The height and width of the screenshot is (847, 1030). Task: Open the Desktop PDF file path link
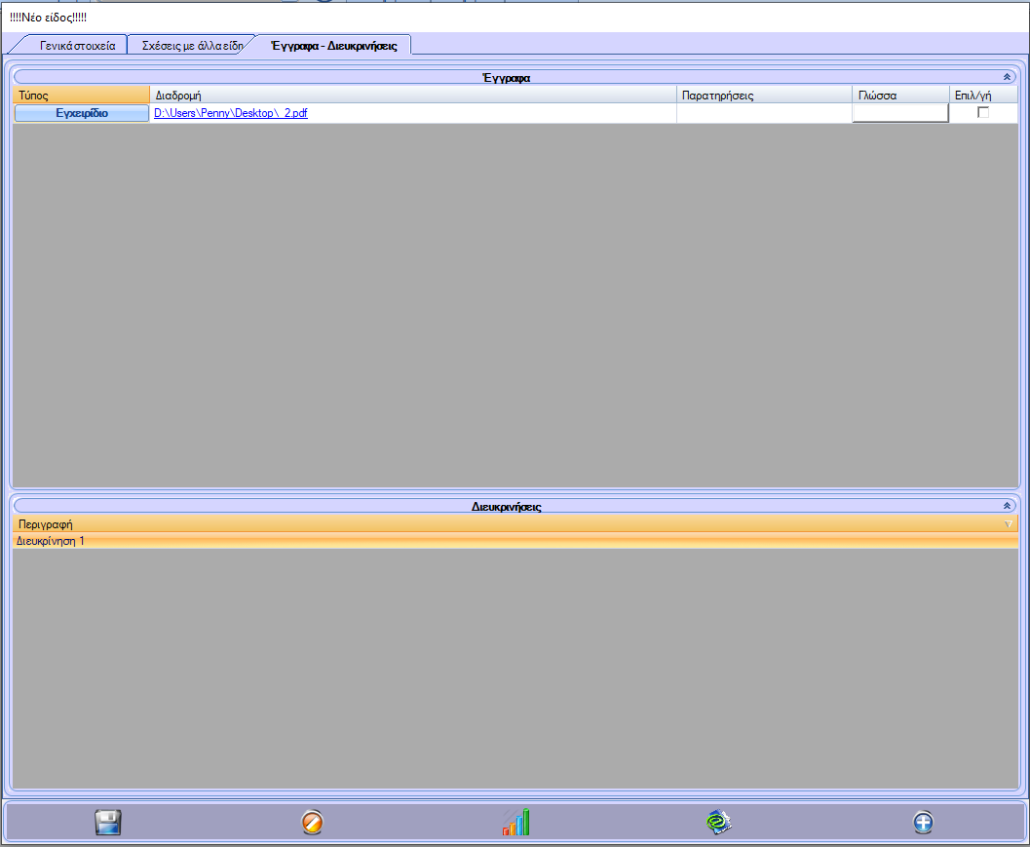(231, 113)
